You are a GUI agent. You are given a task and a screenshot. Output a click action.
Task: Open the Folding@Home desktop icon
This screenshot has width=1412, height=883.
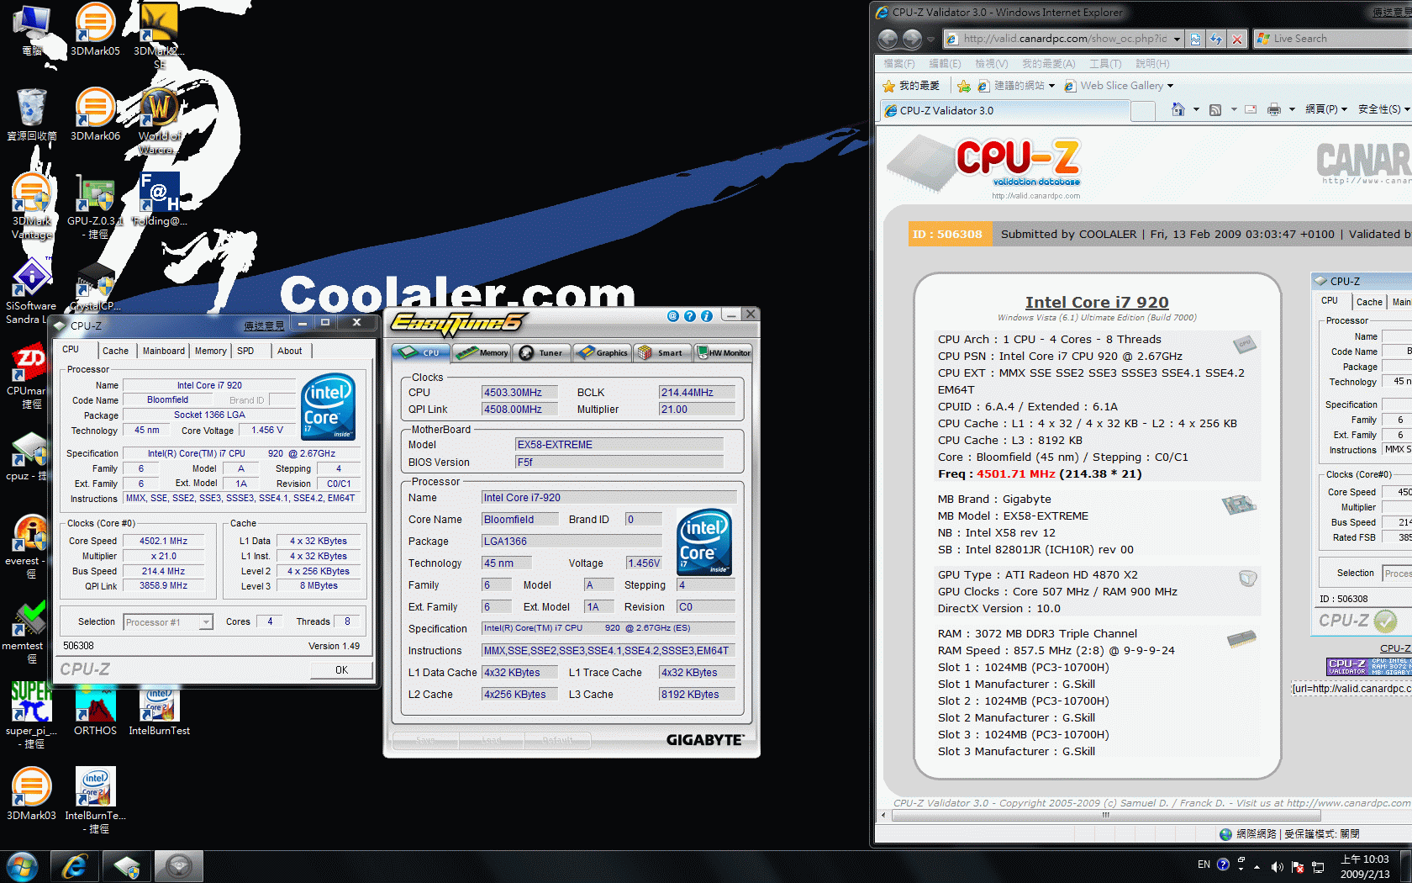pyautogui.click(x=159, y=199)
